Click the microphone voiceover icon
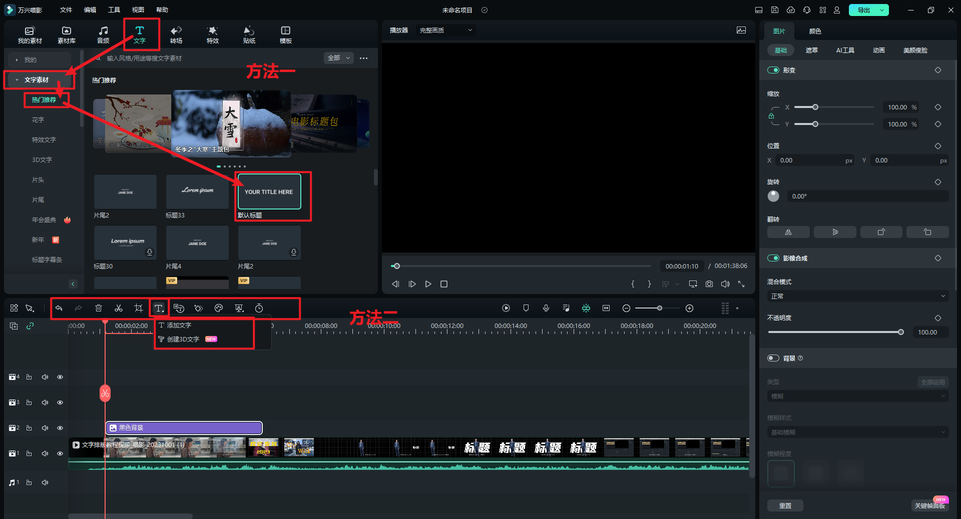Viewport: 961px width, 519px height. (x=546, y=308)
